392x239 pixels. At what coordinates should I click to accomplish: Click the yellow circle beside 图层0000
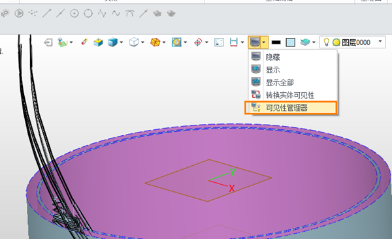pyautogui.click(x=336, y=42)
